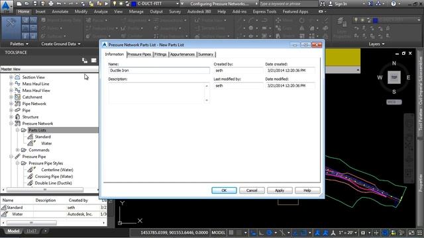424x238 pixels.
Task: Switch to the Pressure Pipes tab
Action: click(x=139, y=54)
